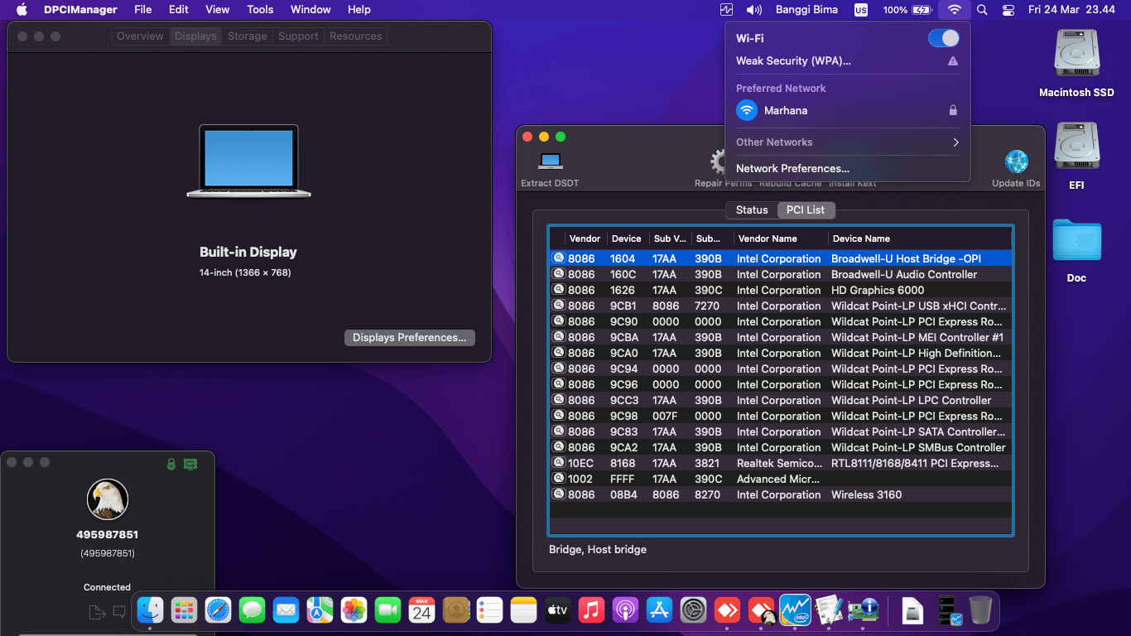Viewport: 1131px width, 636px height.
Task: Click the US input source indicator
Action: coord(861,10)
